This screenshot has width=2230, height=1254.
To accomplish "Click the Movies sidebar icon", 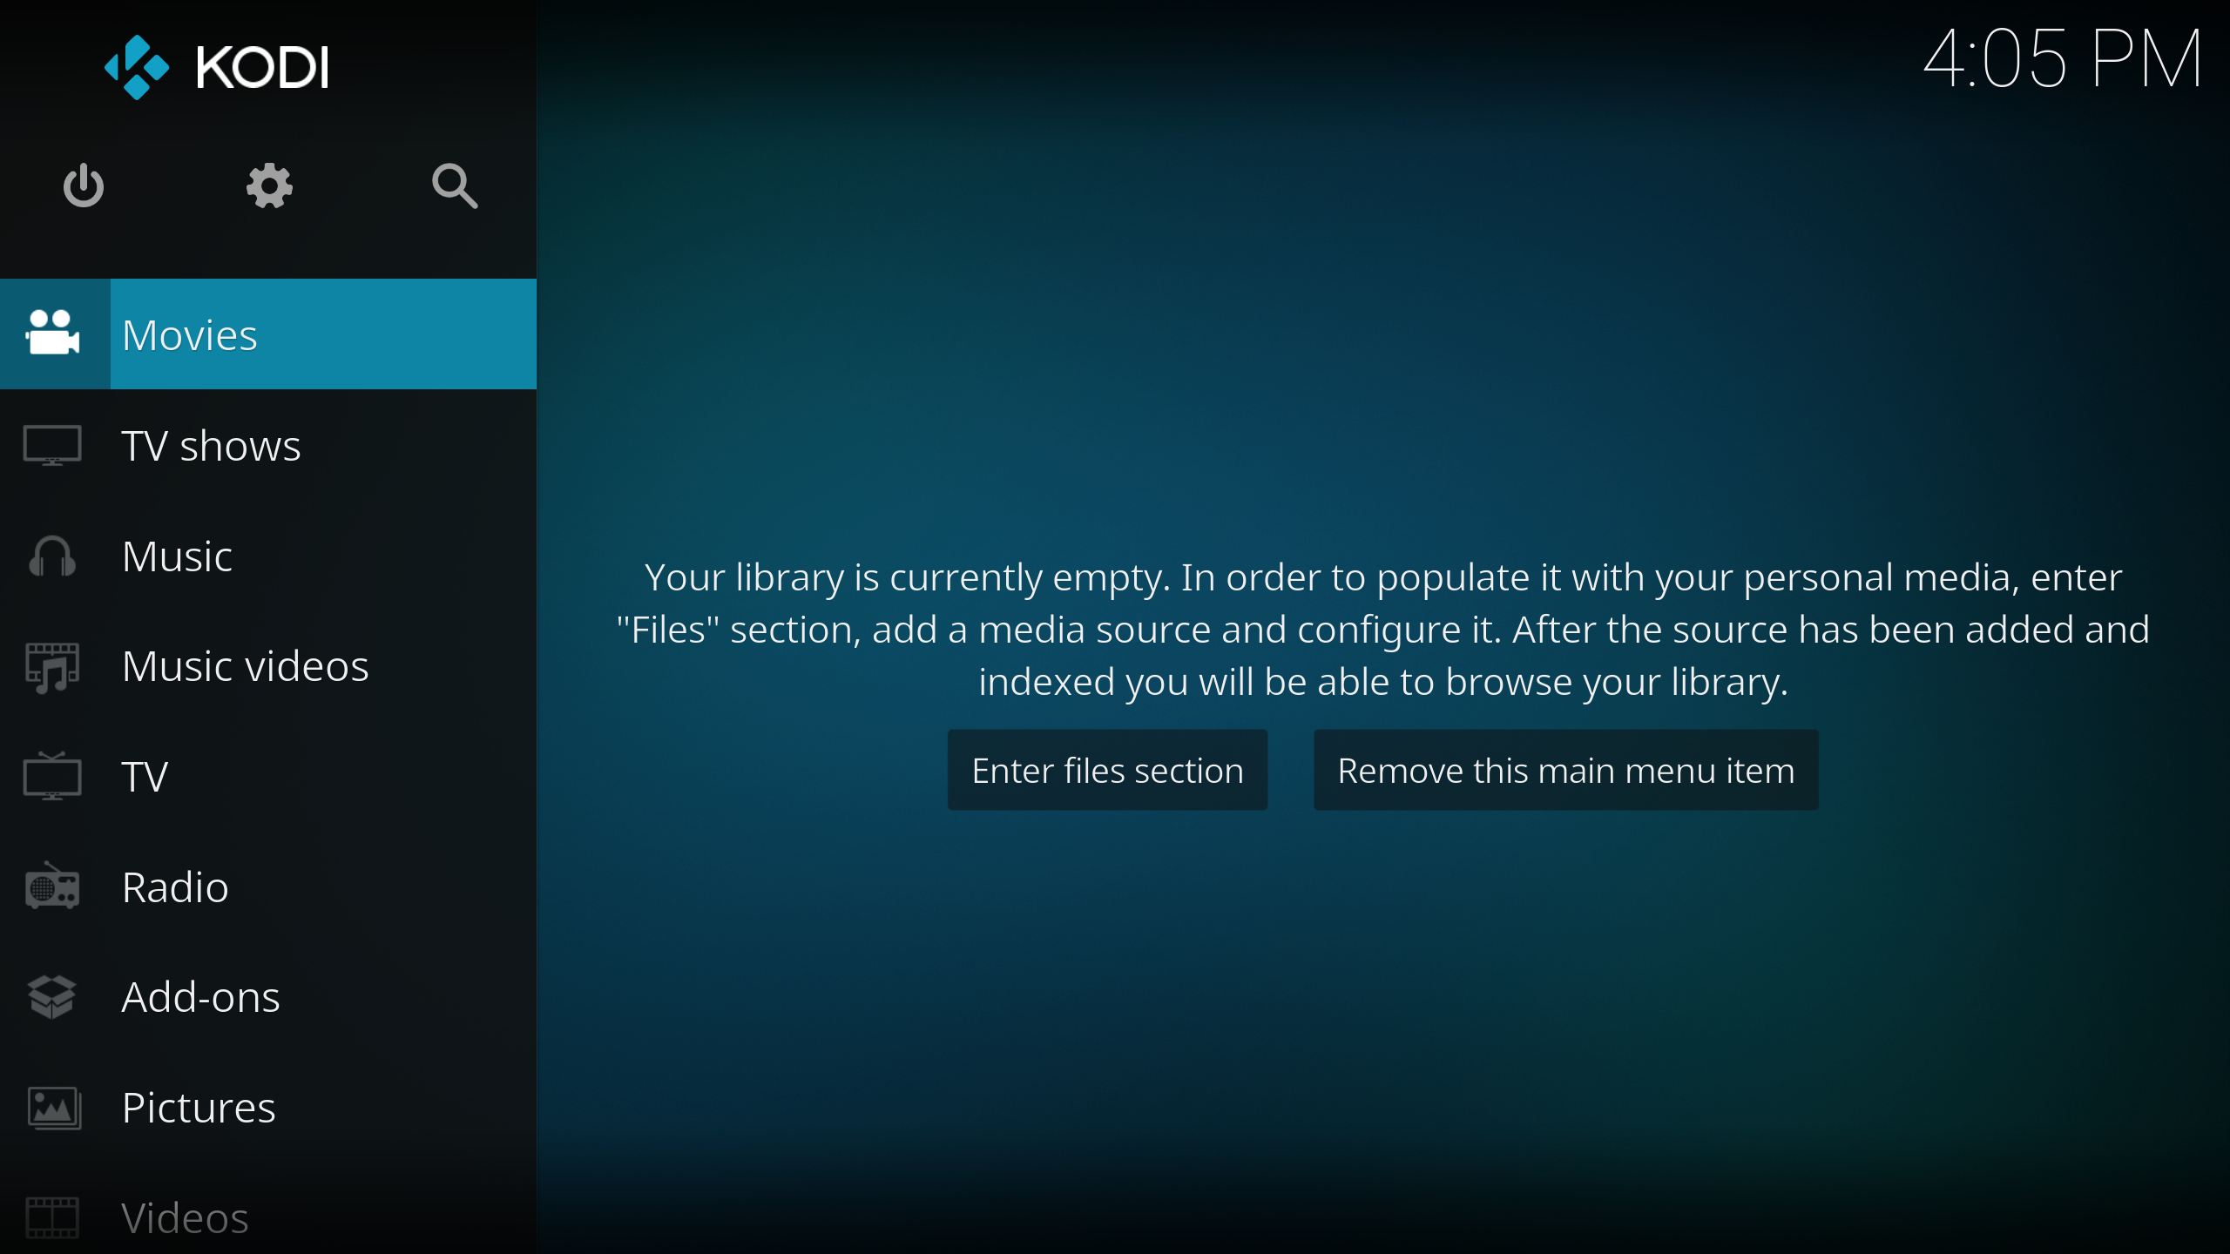I will (54, 333).
